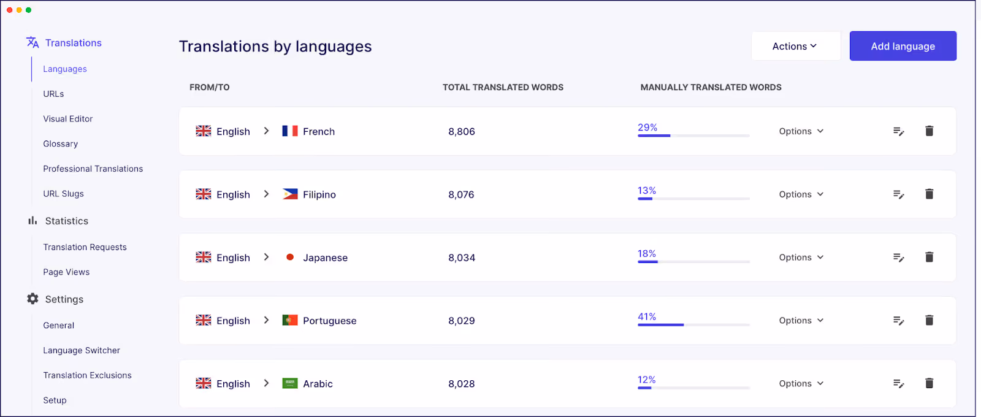Click the Portuguese 41% progress bar

[x=693, y=324]
